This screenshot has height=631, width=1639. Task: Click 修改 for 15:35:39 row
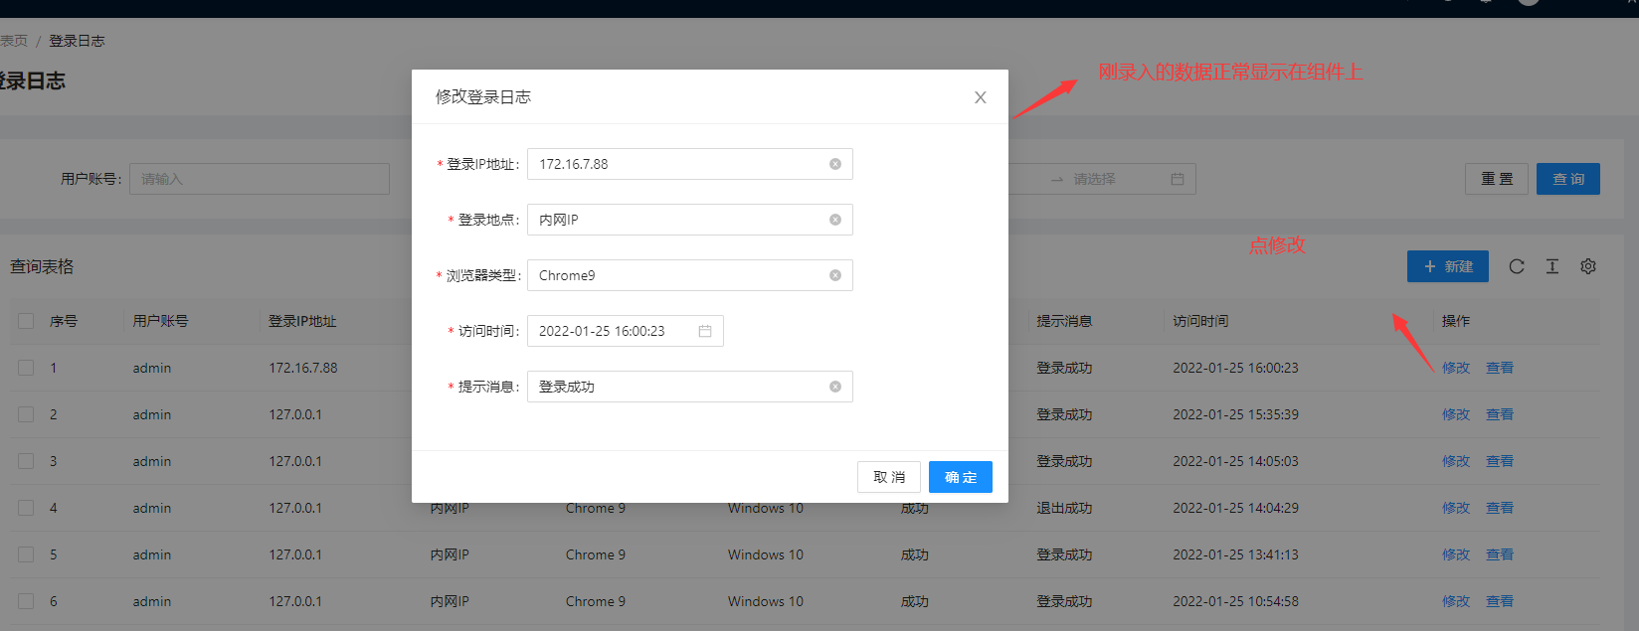(x=1456, y=414)
